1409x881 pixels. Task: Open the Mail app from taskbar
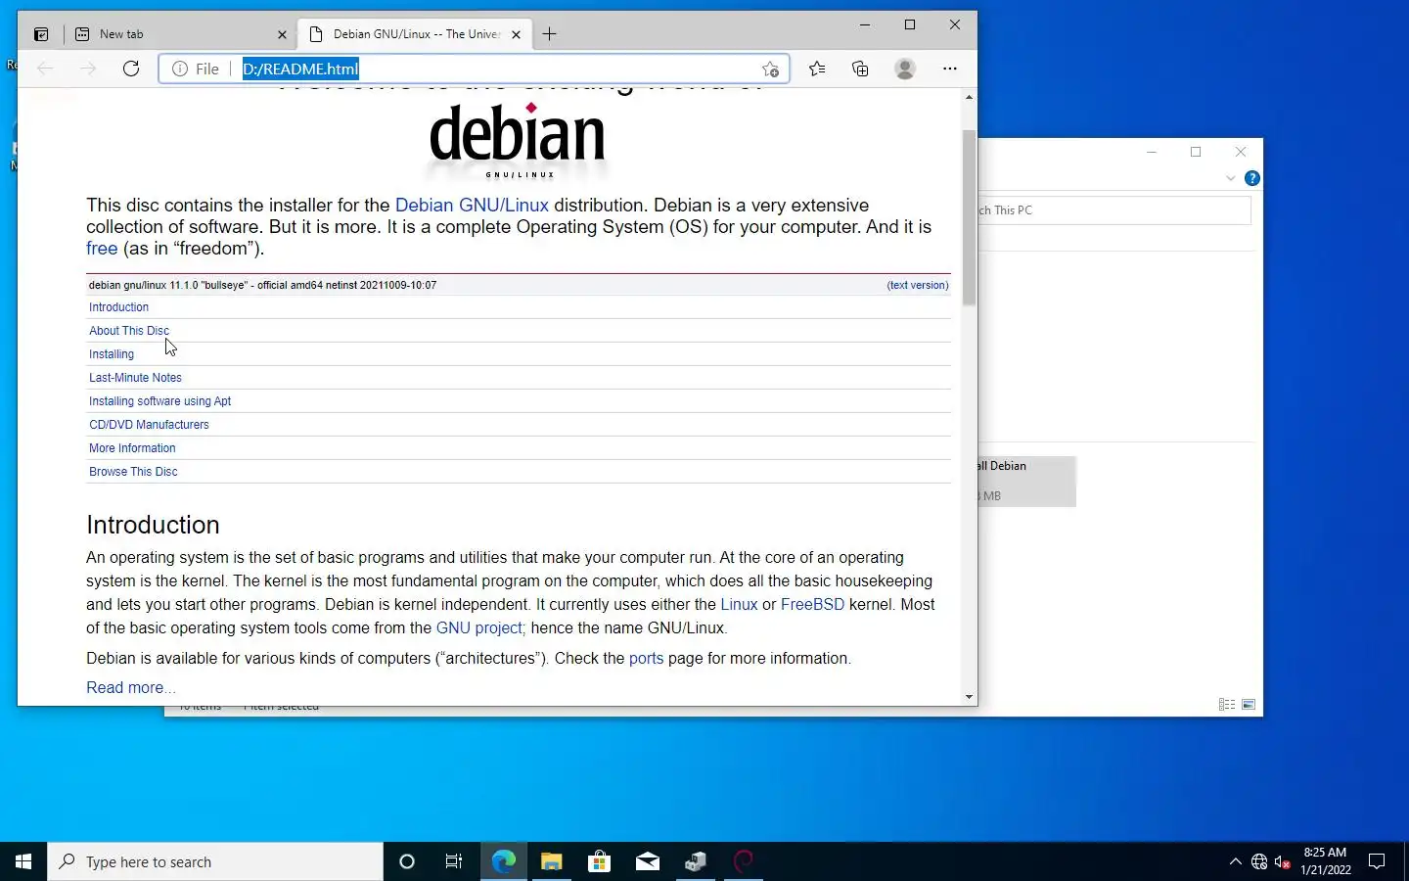pos(647,861)
